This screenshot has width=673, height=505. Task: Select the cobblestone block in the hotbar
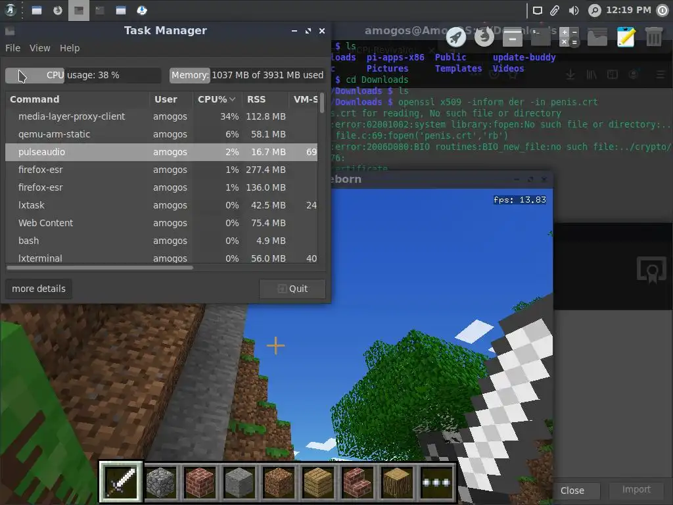tap(160, 482)
